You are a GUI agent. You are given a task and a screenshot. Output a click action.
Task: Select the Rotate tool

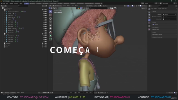tap(51, 22)
